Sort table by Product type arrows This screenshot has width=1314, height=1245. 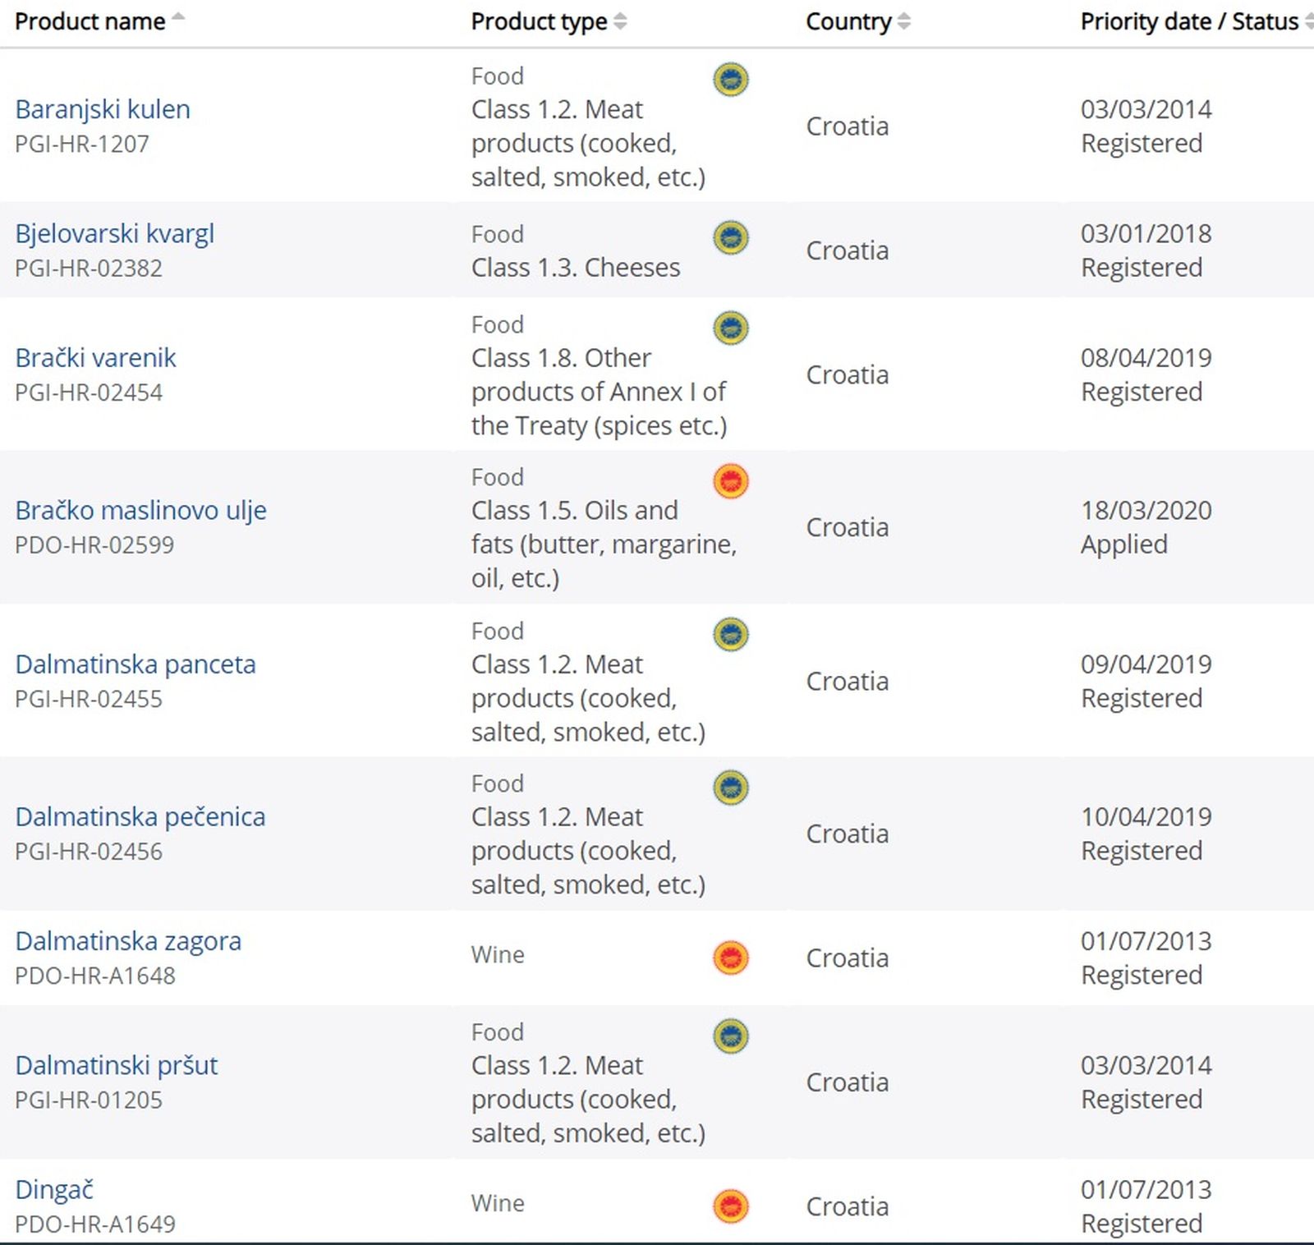point(620,21)
